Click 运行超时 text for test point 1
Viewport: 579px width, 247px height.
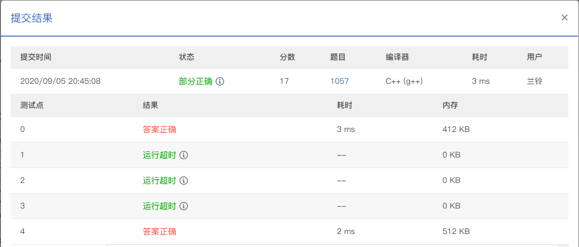tap(160, 155)
